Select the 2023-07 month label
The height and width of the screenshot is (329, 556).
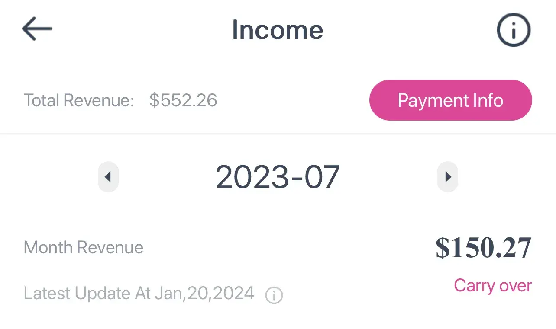[x=278, y=177]
